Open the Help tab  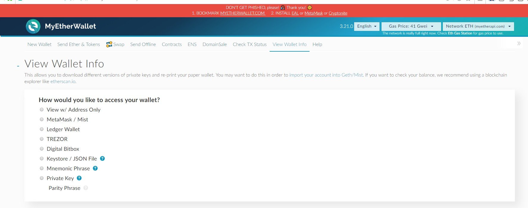point(317,44)
